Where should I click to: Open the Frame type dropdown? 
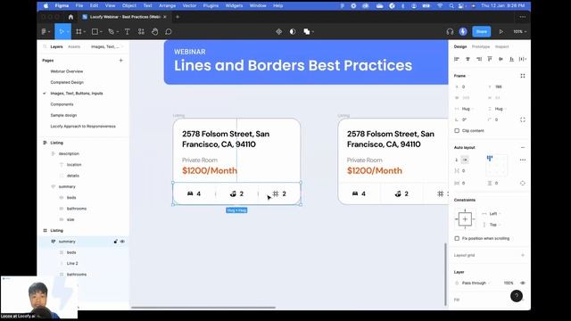pos(461,76)
